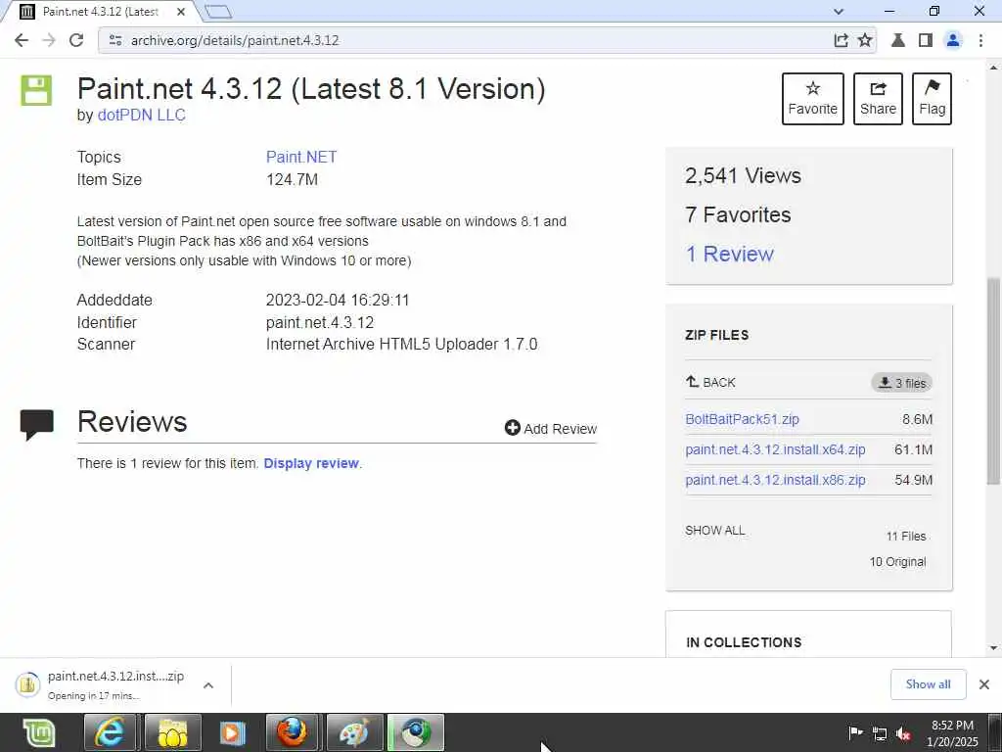Open site information icon in address bar

pos(115,40)
